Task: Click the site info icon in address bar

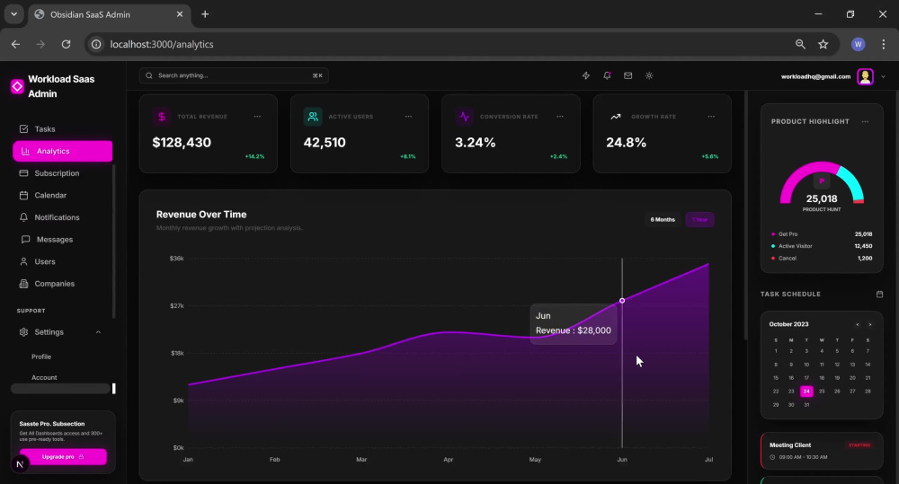Action: tap(96, 44)
